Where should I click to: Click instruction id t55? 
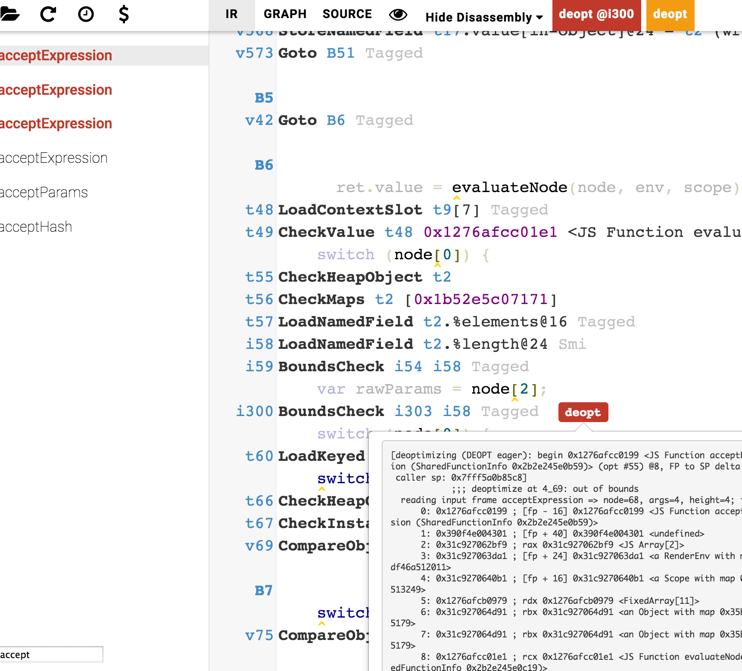point(259,277)
